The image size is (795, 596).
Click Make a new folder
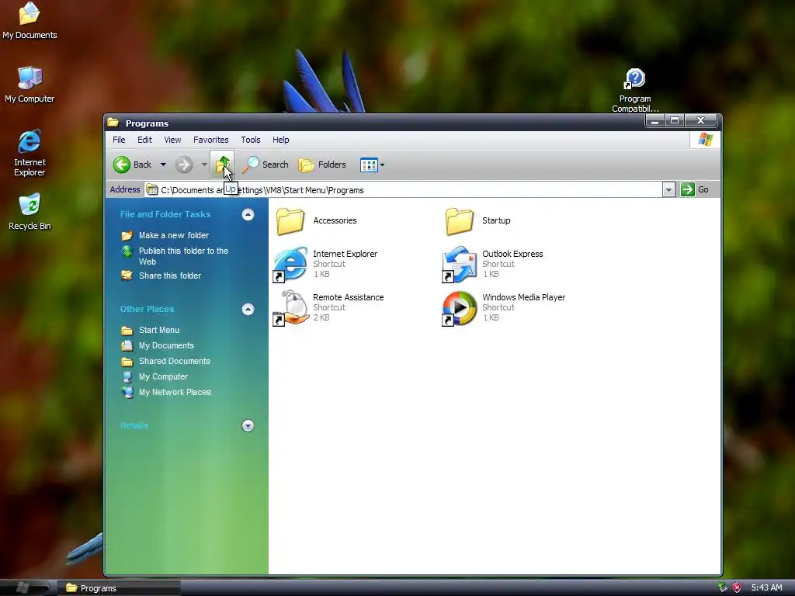click(174, 235)
